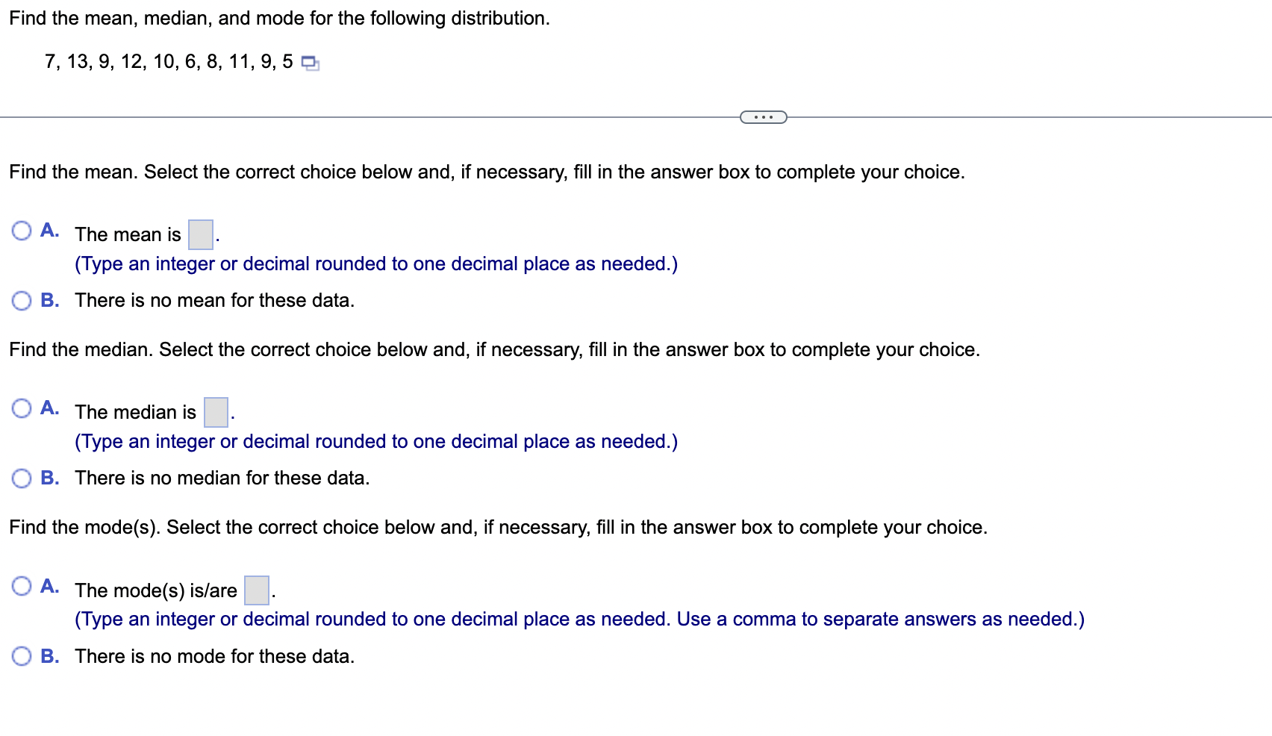Select choice A for the mode(s)
This screenshot has height=736, width=1272.
click(x=21, y=586)
